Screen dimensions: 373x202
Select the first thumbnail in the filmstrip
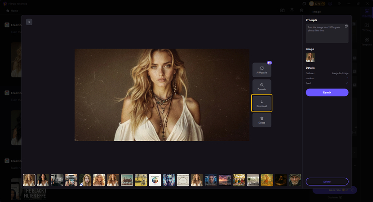coord(29,180)
